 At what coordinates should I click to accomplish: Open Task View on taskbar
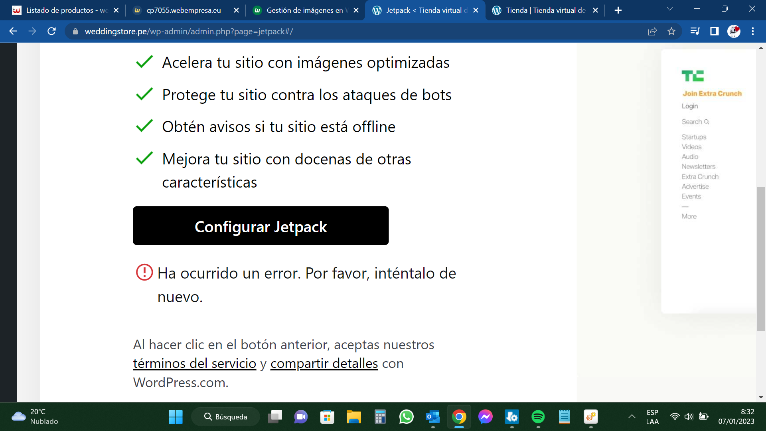pyautogui.click(x=274, y=417)
